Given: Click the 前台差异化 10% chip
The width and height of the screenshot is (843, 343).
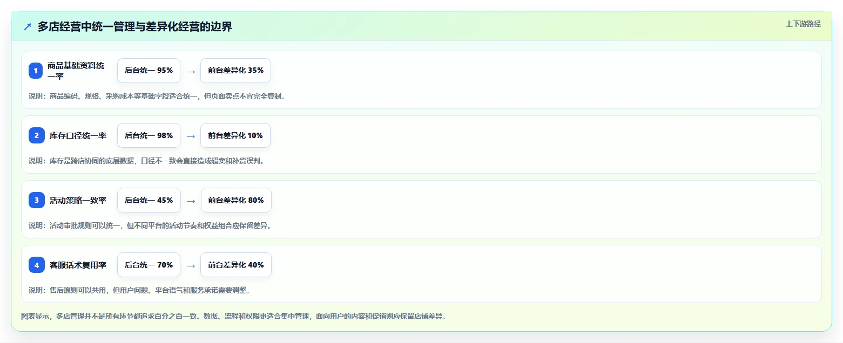Looking at the screenshot, I should [x=235, y=135].
